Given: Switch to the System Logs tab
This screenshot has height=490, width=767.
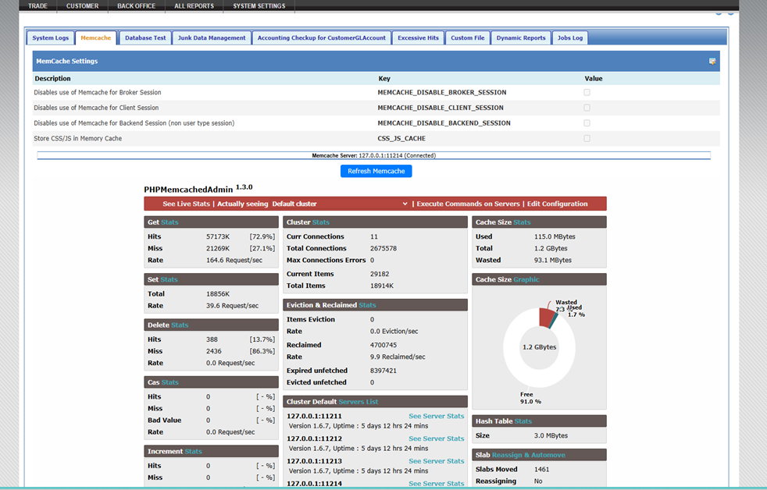Looking at the screenshot, I should pos(50,37).
